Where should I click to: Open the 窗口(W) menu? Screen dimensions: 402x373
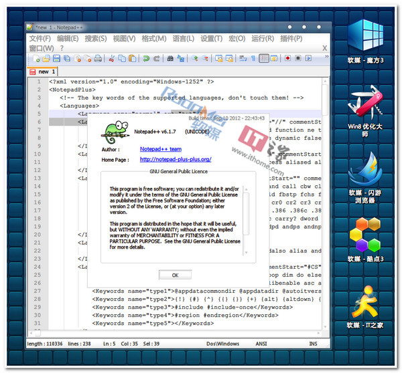42,48
